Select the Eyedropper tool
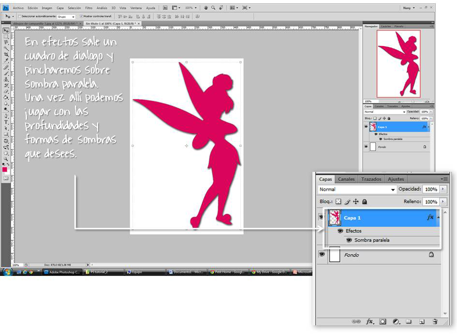The image size is (457, 334). pos(6,61)
